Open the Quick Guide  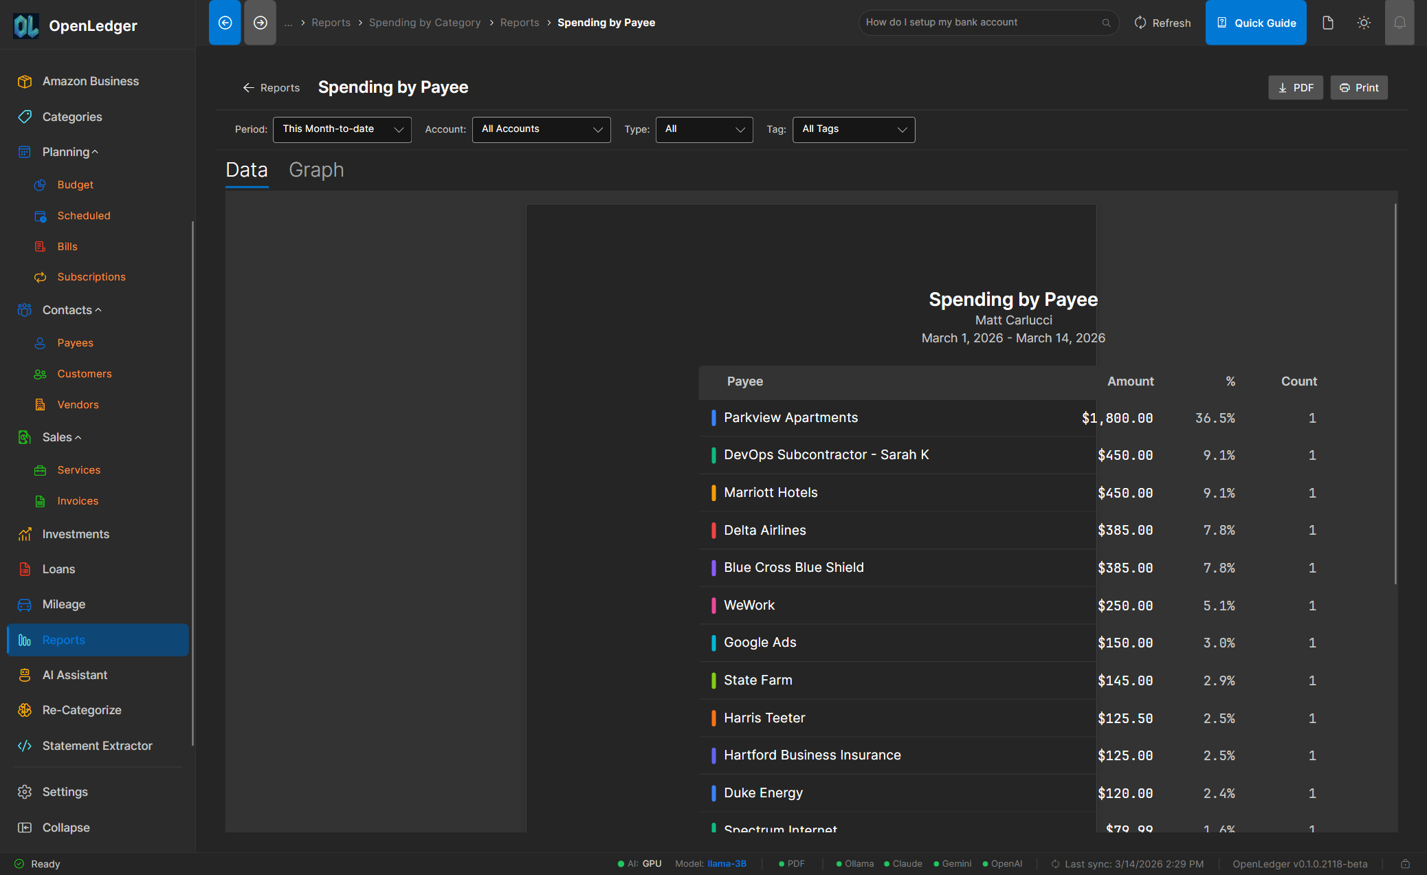[1256, 22]
